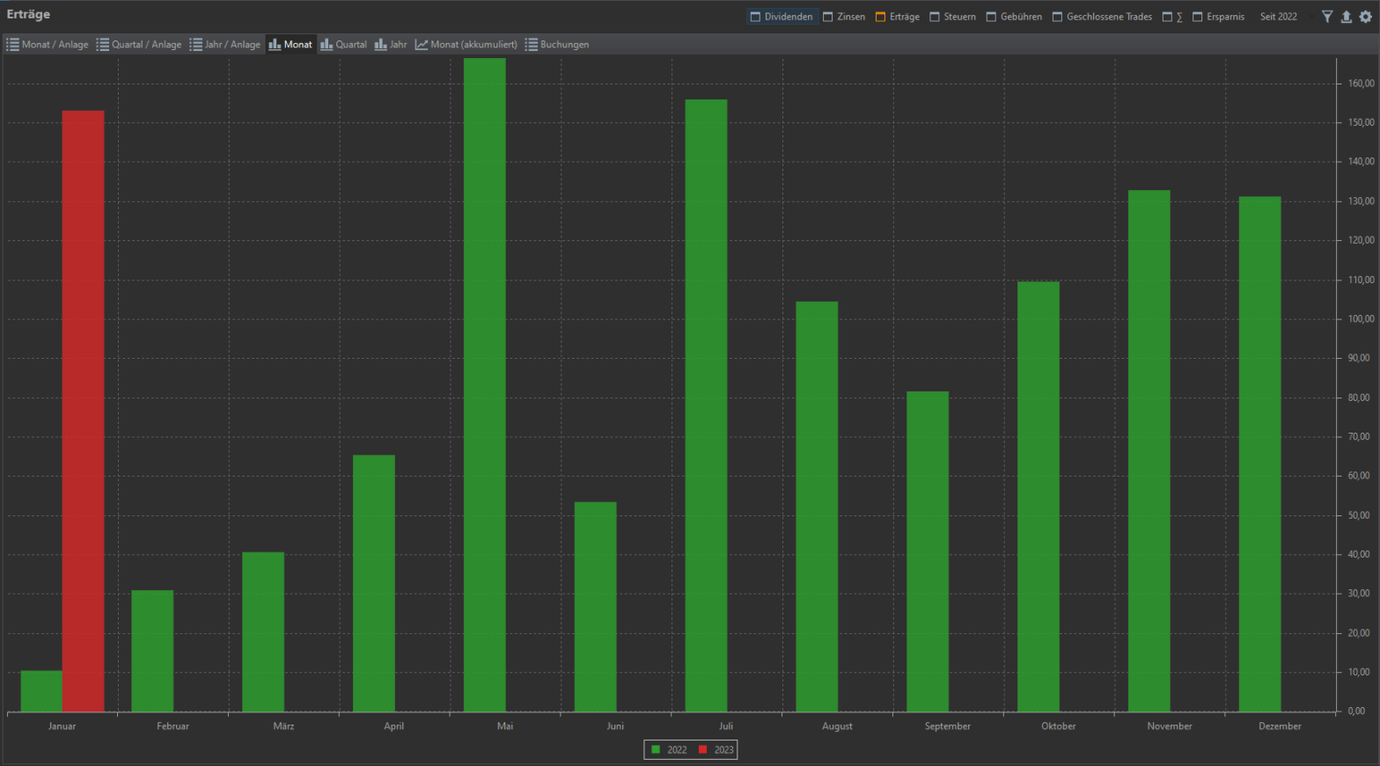Enable the Steuern checkbox

click(x=935, y=17)
